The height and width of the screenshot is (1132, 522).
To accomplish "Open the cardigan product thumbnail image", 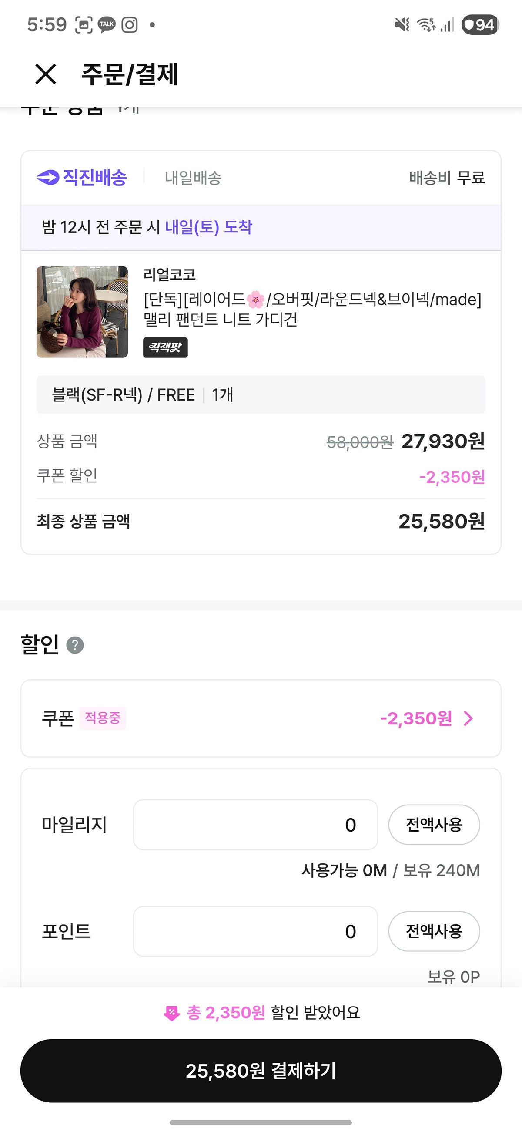I will [x=82, y=312].
